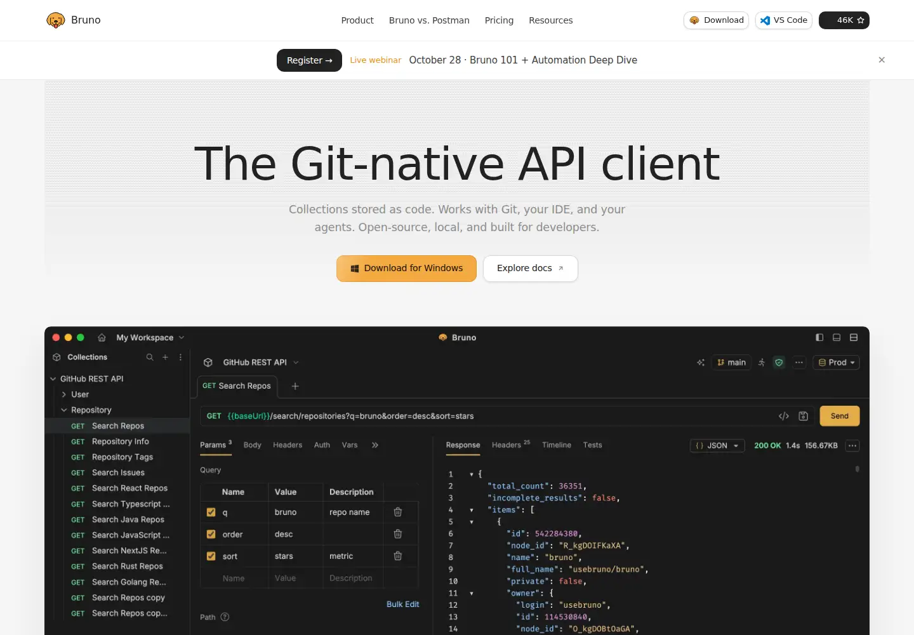Image resolution: width=914 pixels, height=635 pixels.
Task: Click the help icon beside the Path label
Action: click(225, 617)
